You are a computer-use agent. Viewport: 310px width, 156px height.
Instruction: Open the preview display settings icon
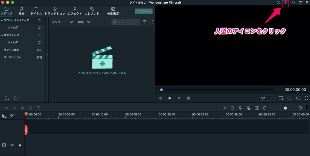(x=281, y=98)
